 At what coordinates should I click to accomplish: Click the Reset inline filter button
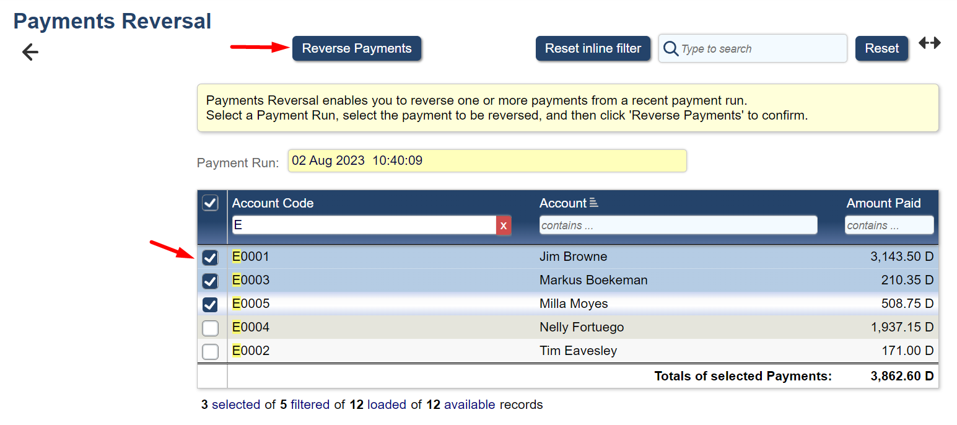point(593,48)
